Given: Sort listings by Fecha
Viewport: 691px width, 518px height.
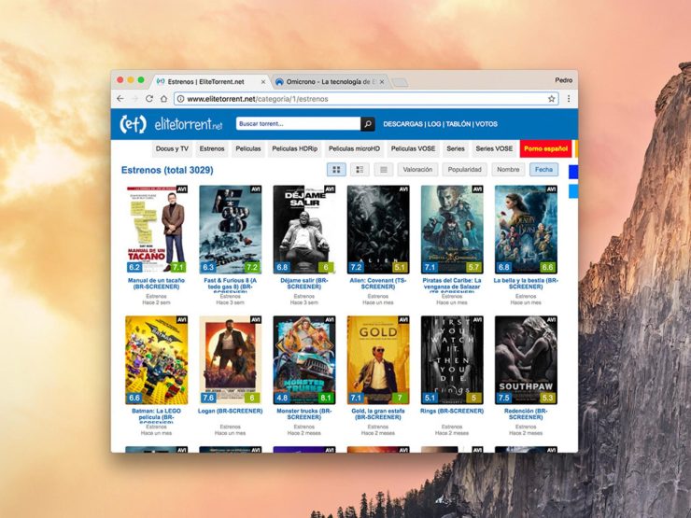Looking at the screenshot, I should coord(543,170).
